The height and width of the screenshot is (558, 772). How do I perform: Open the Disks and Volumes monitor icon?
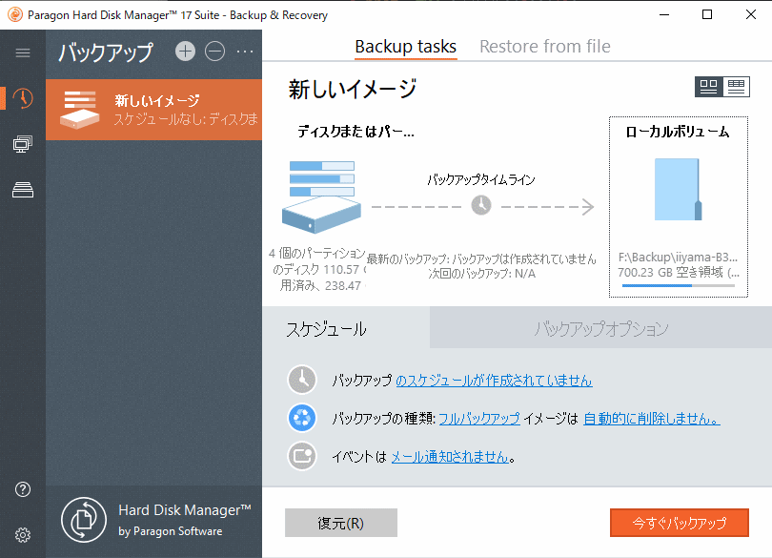point(23,144)
